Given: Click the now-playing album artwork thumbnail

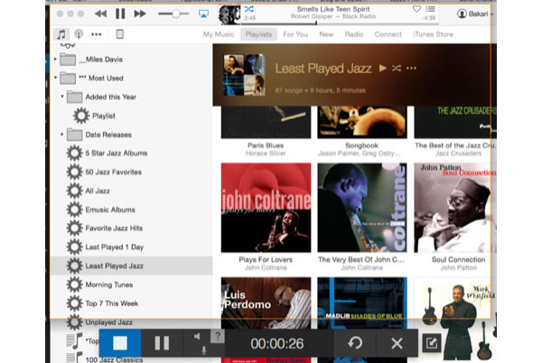Looking at the screenshot, I should point(229,14).
